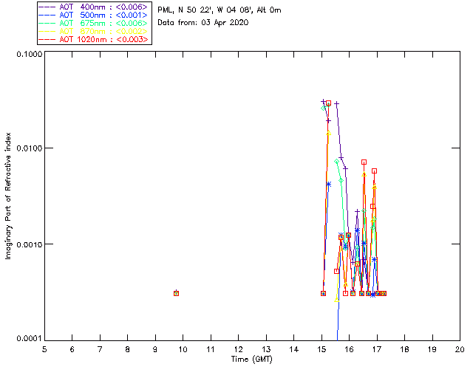The image size is (473, 378).
Task: Click the 'Data from: 03 Apr 2020' text
Action: (x=203, y=23)
